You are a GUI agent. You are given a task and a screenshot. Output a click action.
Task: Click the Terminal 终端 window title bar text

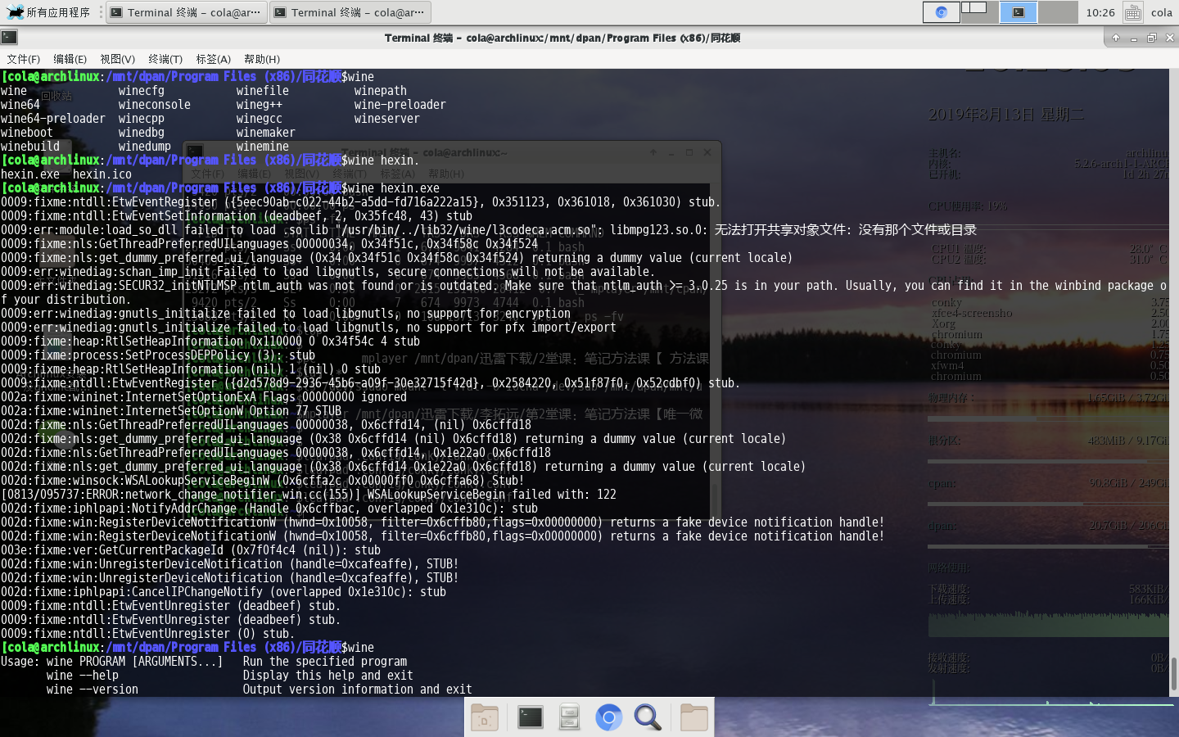562,38
